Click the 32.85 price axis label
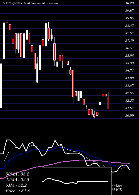 130,93
